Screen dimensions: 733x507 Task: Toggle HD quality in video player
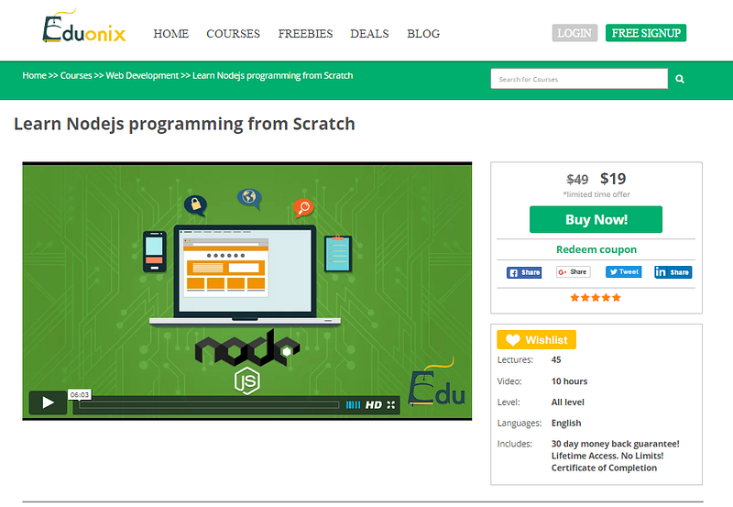pyautogui.click(x=373, y=405)
